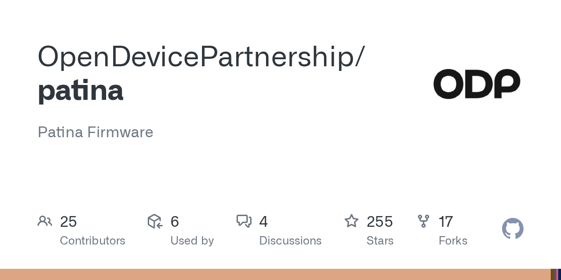Click the 4 discussions count
Screen dimensions: 561x280
point(264,222)
